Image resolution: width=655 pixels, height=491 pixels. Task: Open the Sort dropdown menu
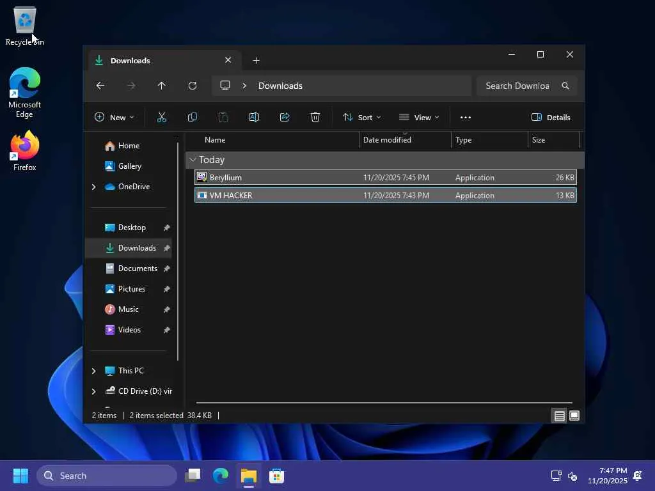click(x=361, y=117)
